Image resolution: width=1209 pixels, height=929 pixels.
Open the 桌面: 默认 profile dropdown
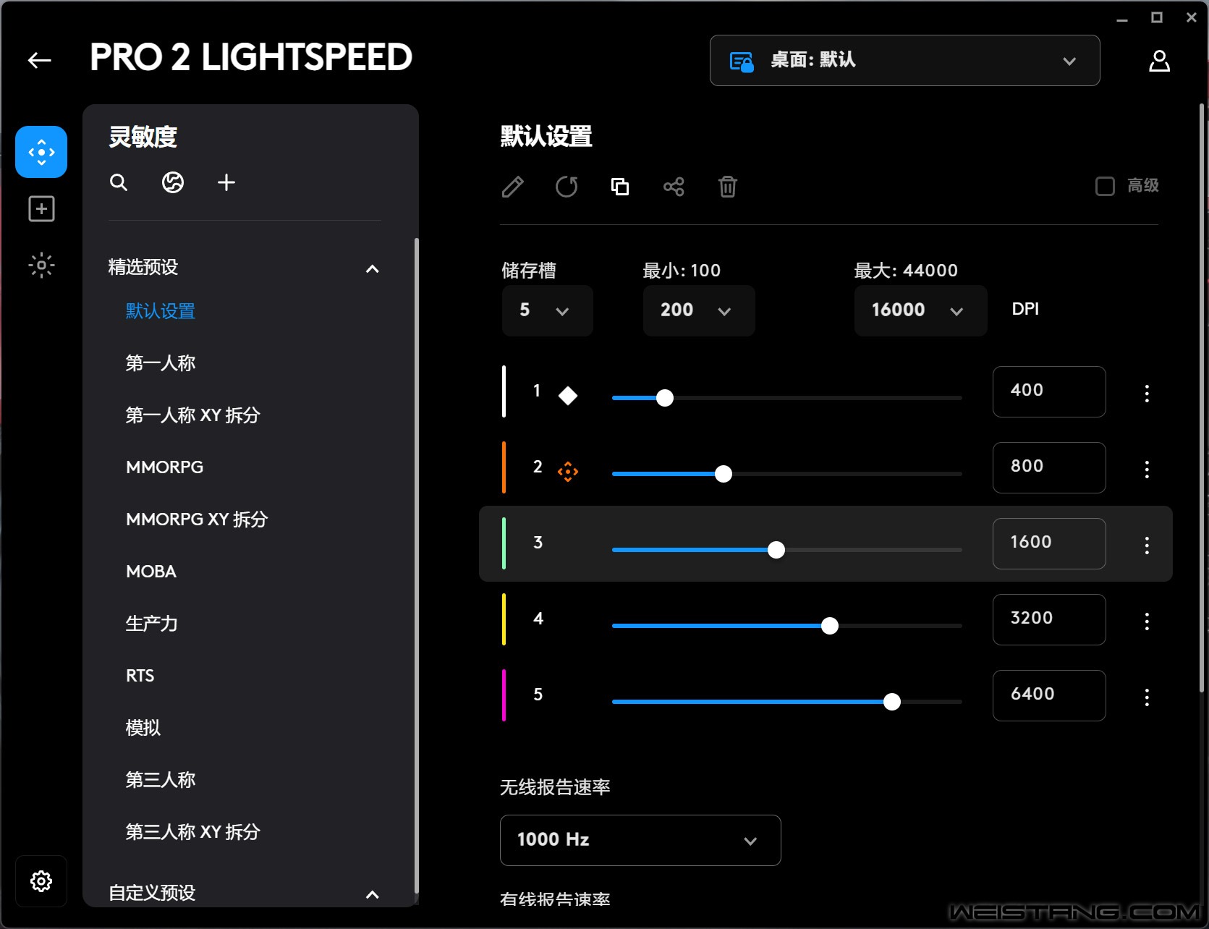pos(904,60)
